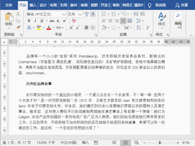This screenshot has width=195, height=146.
Task: Apply yellow text highlight color
Action: tap(39, 27)
